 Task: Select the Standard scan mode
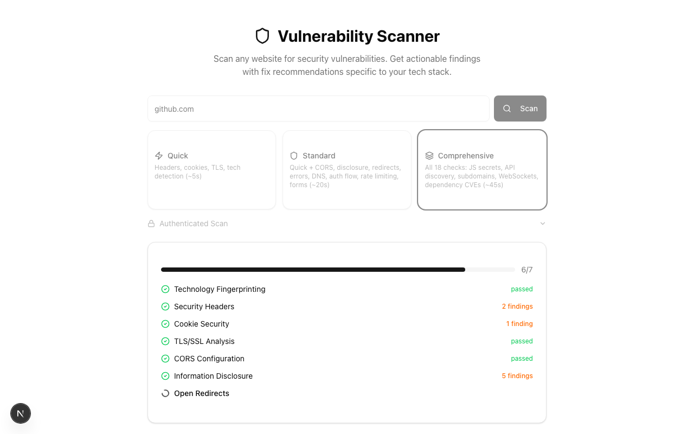click(x=347, y=169)
